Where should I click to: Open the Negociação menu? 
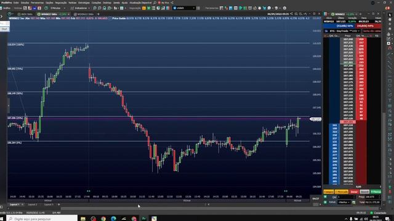click(61, 2)
